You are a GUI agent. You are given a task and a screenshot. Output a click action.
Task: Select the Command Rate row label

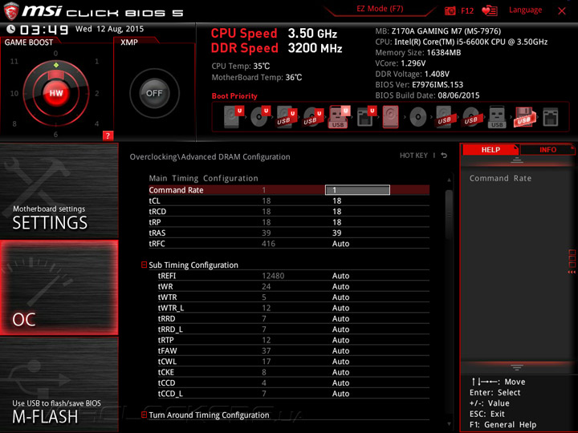click(176, 190)
